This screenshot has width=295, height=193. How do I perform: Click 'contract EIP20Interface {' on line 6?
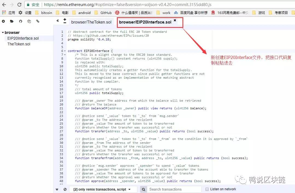pos(90,51)
